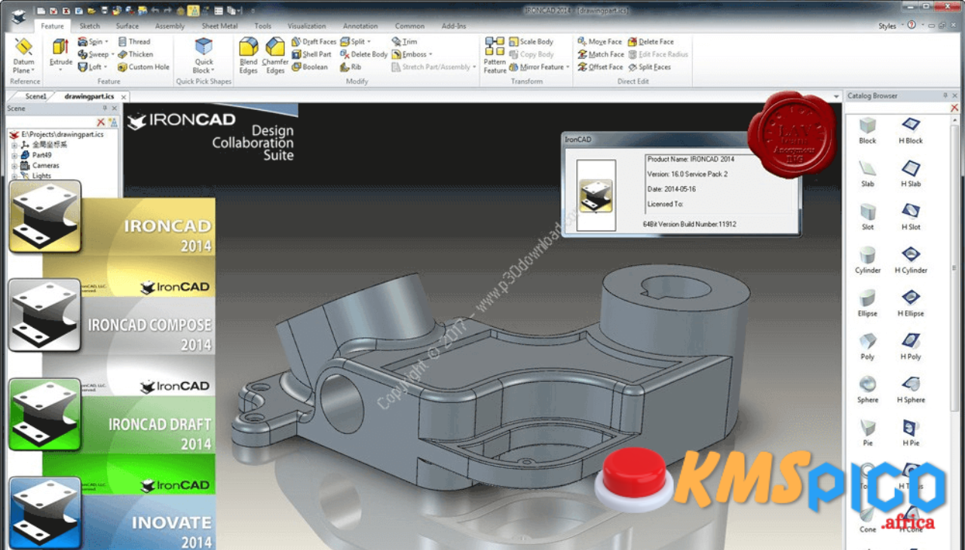Close the Catalog Browser panel
Image resolution: width=965 pixels, height=550 pixels.
point(956,96)
